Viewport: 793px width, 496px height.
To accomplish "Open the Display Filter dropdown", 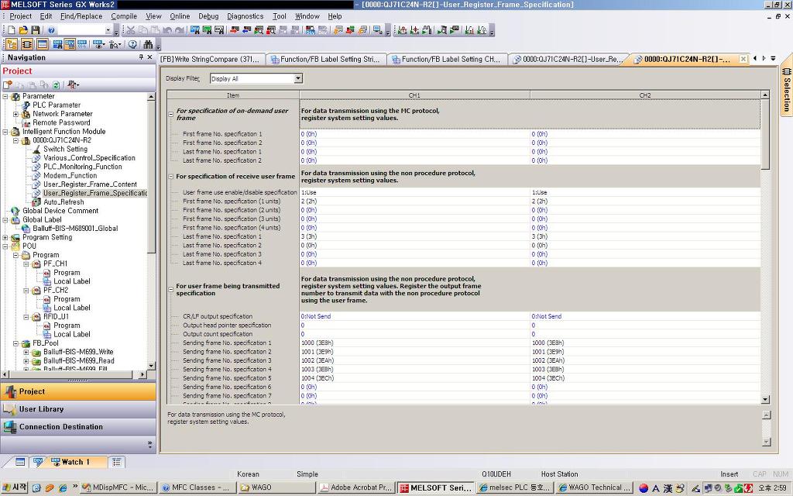I will [x=297, y=78].
